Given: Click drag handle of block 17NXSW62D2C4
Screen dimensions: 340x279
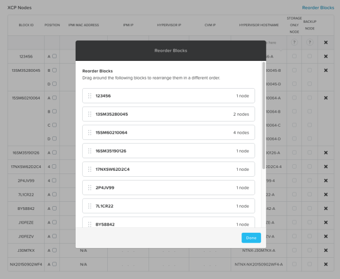Looking at the screenshot, I should 90,169.
